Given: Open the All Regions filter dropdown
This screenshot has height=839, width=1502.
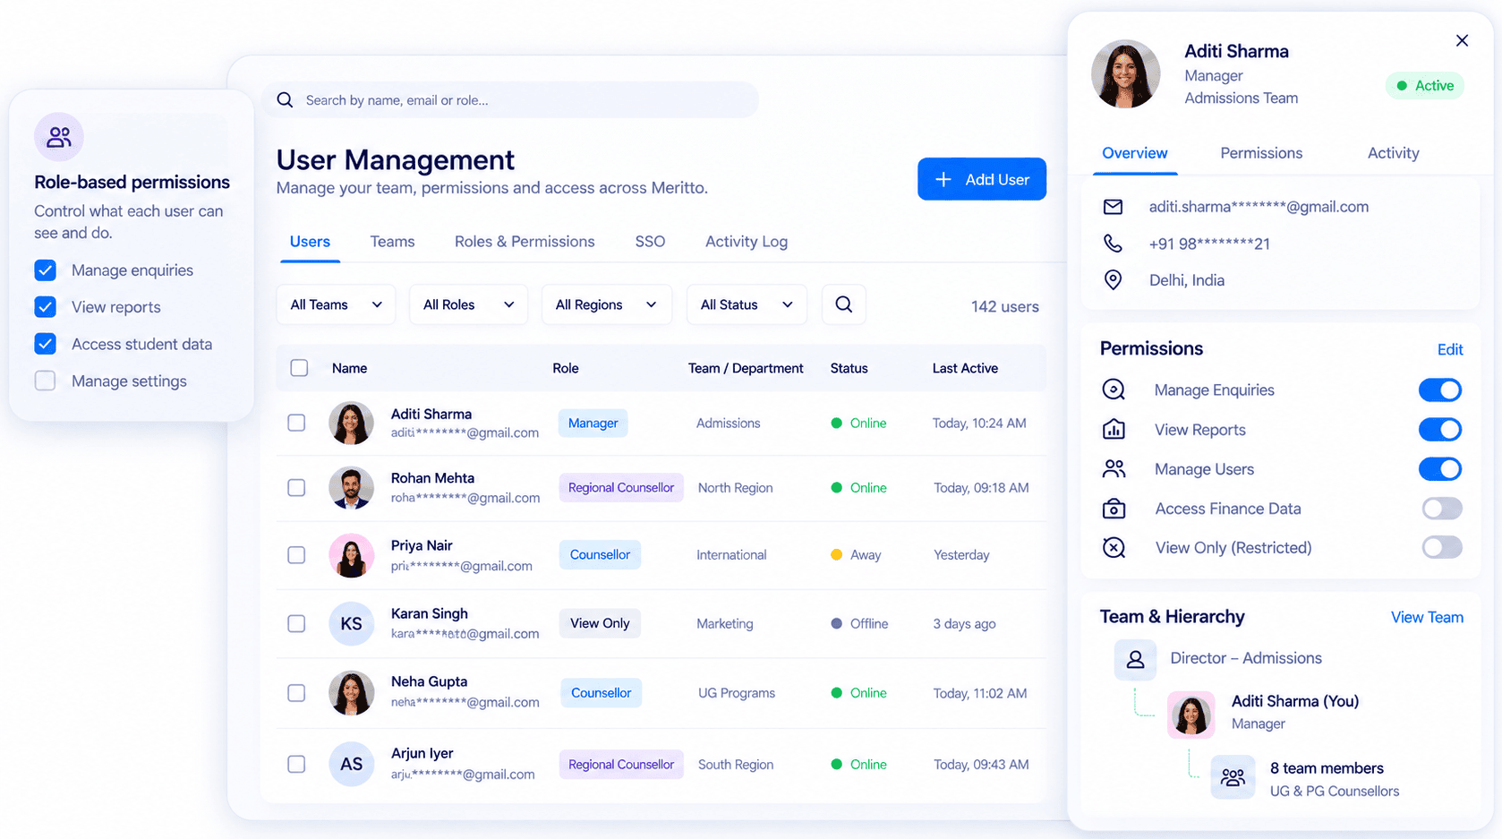Looking at the screenshot, I should click(x=606, y=304).
